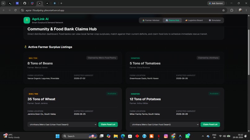Go forward with the browser forward arrow

pos(10,10)
